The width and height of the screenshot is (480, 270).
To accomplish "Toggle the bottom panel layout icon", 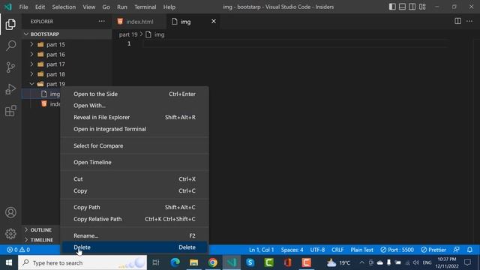I will pyautogui.click(x=402, y=7).
